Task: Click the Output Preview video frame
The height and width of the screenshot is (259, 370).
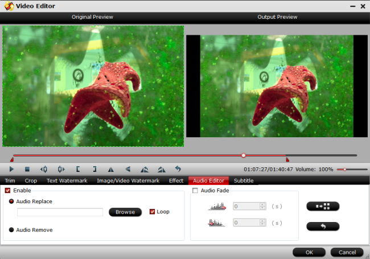Action: pos(277,86)
